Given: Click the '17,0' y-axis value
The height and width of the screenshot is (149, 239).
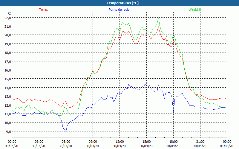Looking at the screenshot, I should pyautogui.click(x=8, y=62).
